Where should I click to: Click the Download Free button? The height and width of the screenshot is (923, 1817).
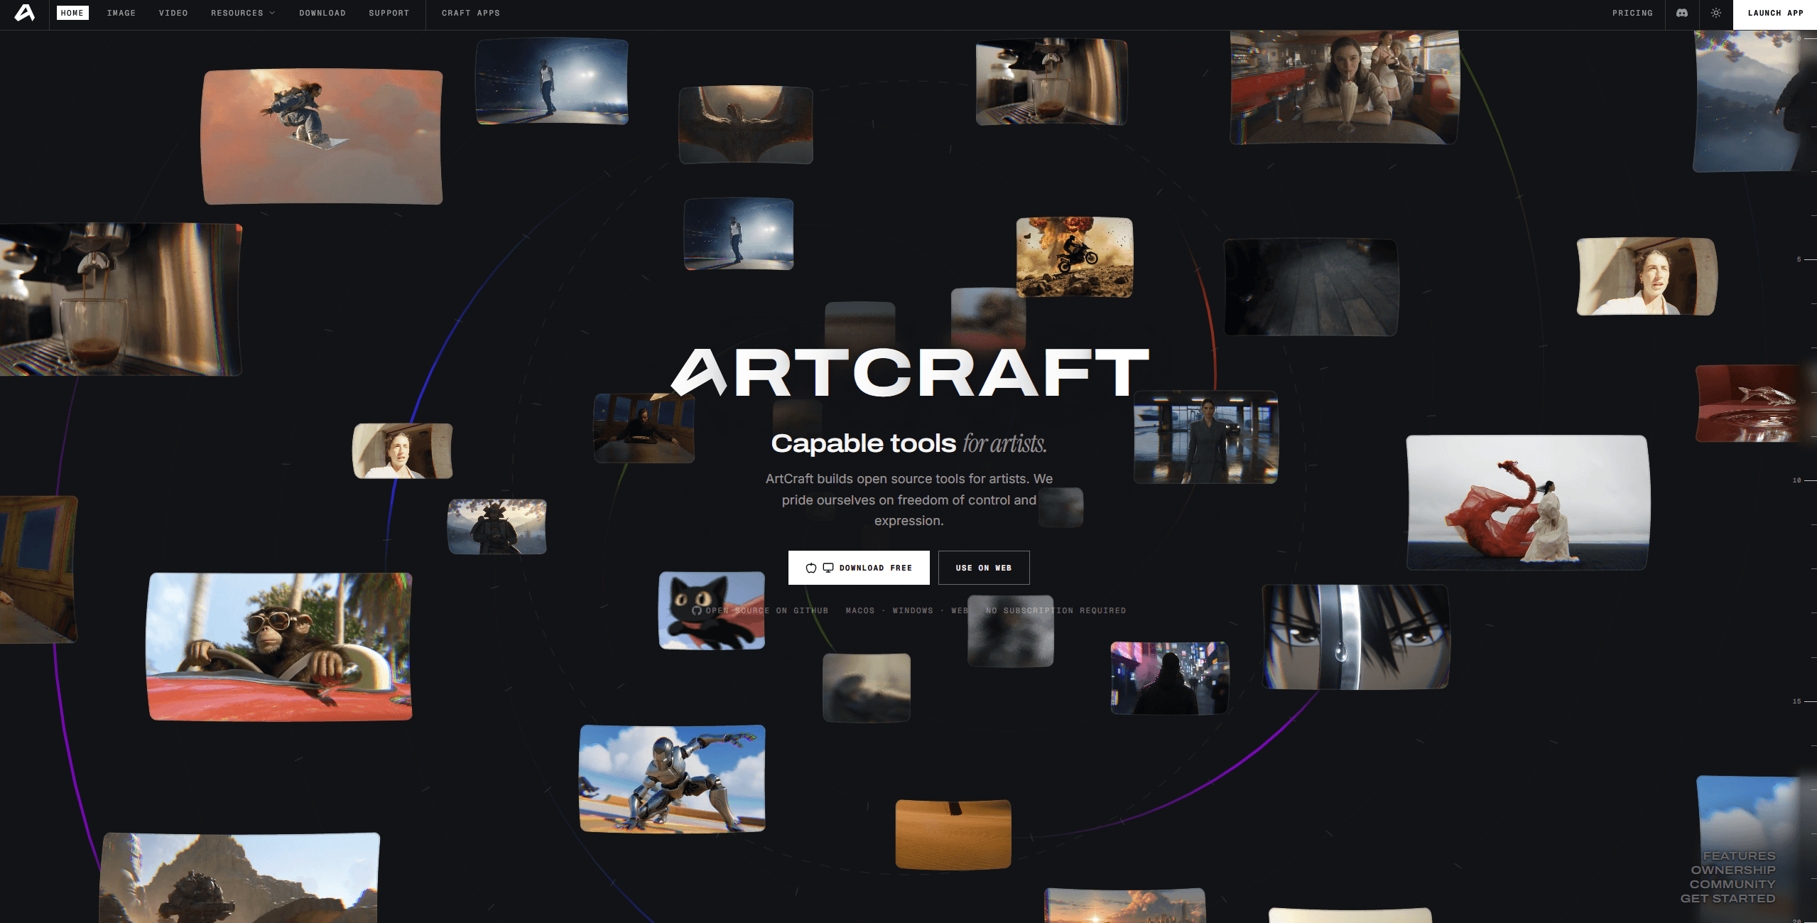(x=859, y=568)
